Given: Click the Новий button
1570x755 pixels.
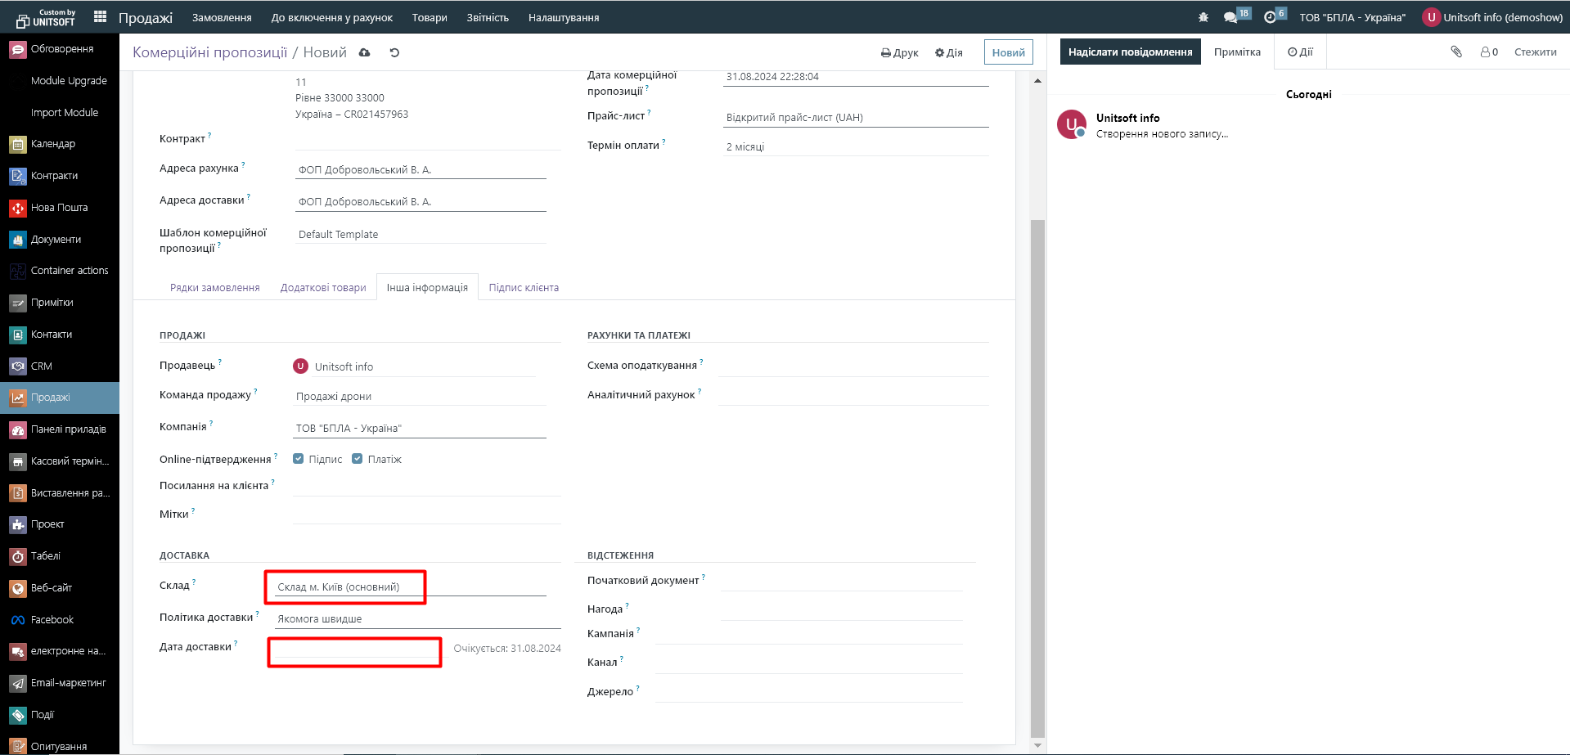Looking at the screenshot, I should (1008, 52).
